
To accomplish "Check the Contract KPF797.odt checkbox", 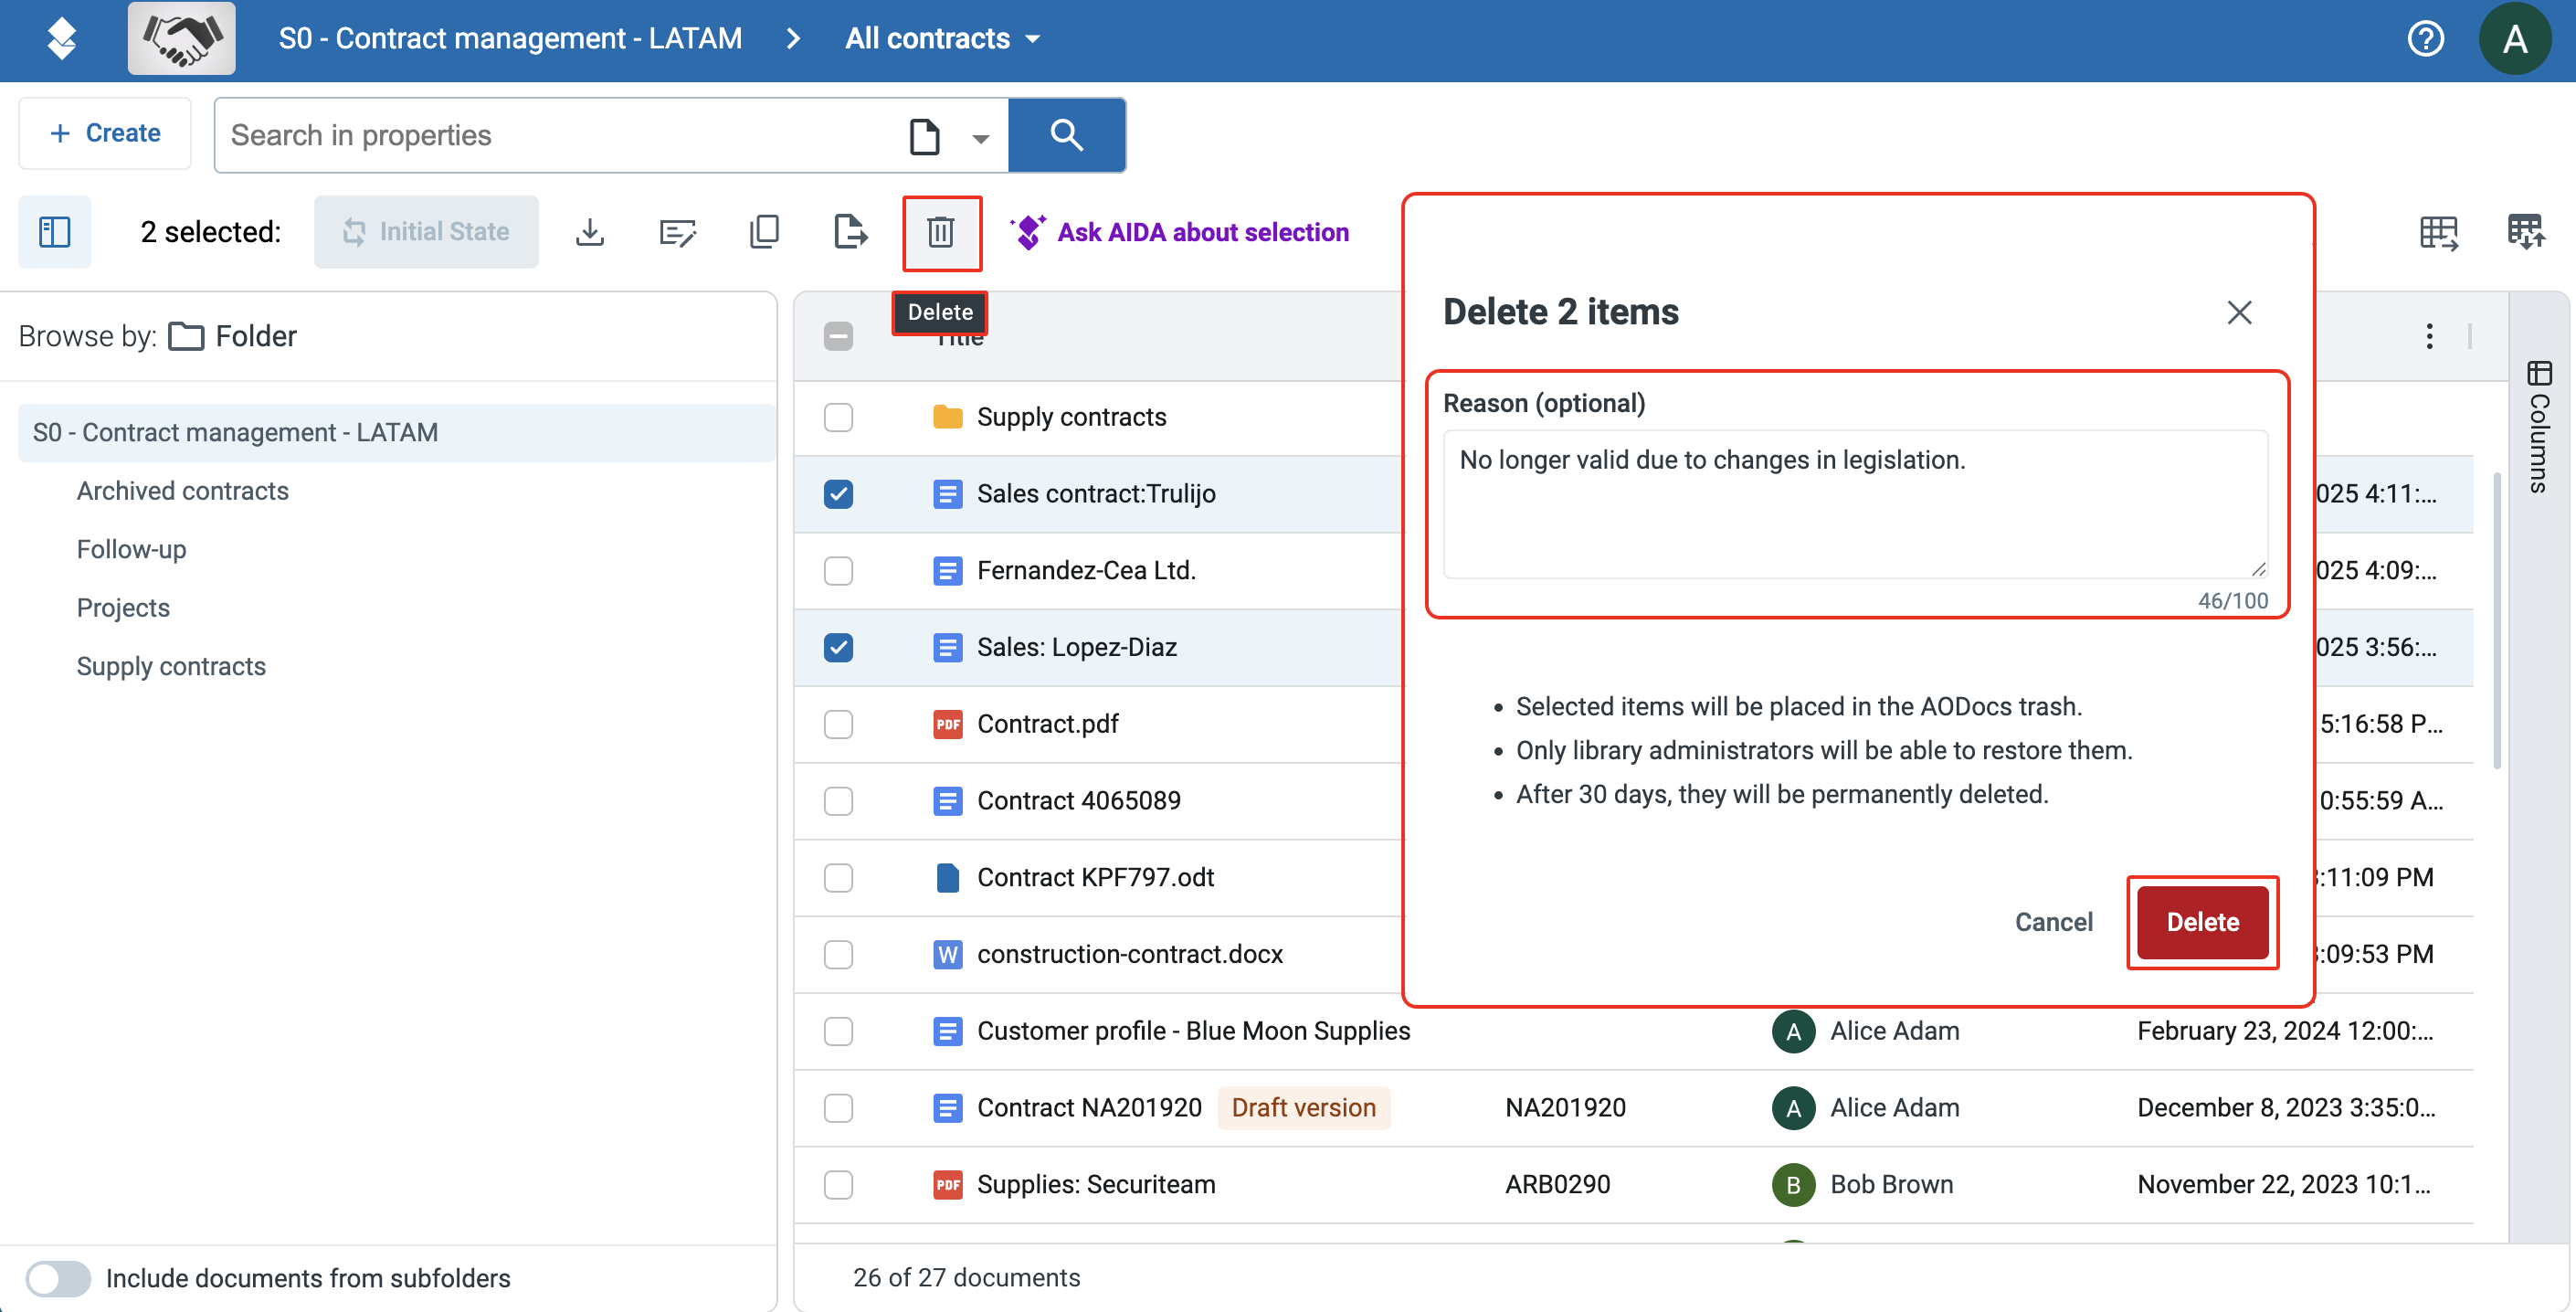I will click(838, 878).
